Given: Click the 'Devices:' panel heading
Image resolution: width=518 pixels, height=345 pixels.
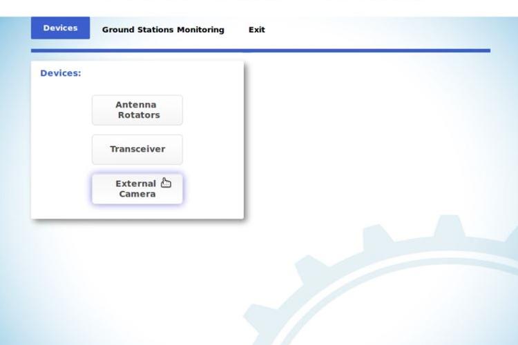Looking at the screenshot, I should (61, 73).
